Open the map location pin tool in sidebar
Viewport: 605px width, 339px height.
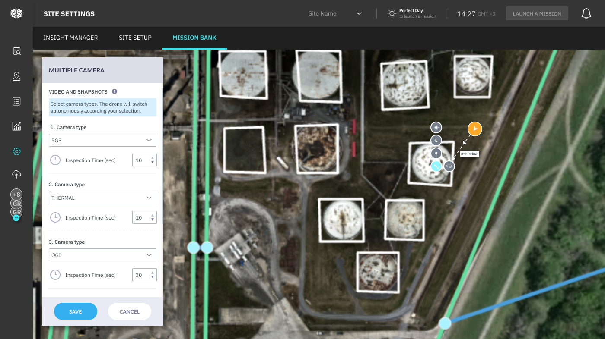(x=16, y=76)
